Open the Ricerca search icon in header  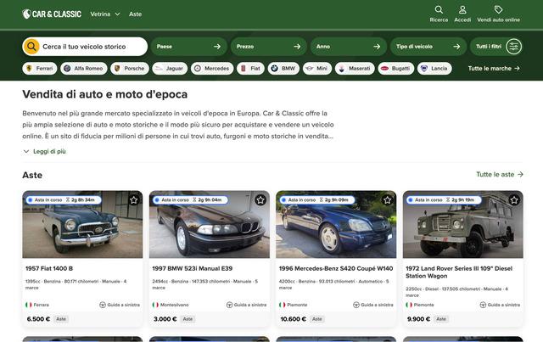(x=439, y=10)
